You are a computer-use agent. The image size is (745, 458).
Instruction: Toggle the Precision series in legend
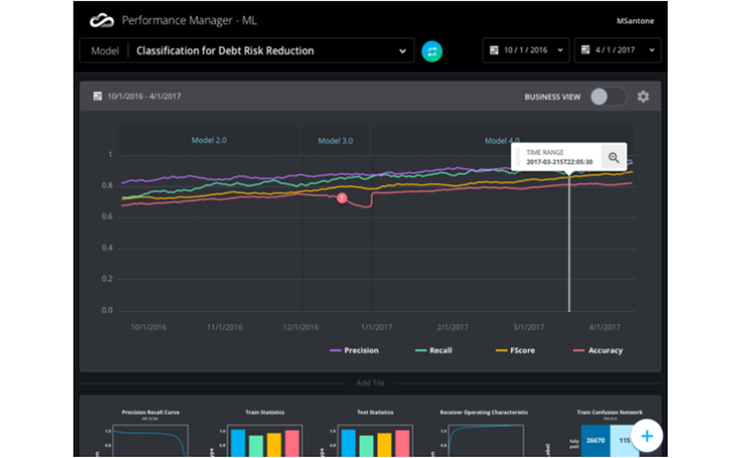354,350
